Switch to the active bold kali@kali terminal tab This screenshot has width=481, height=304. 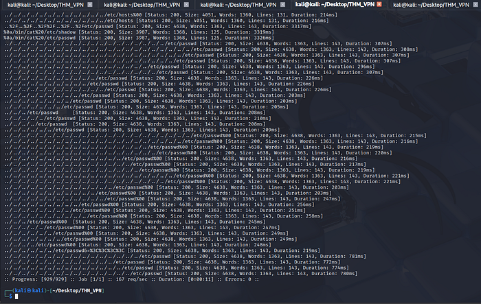(x=335, y=4)
